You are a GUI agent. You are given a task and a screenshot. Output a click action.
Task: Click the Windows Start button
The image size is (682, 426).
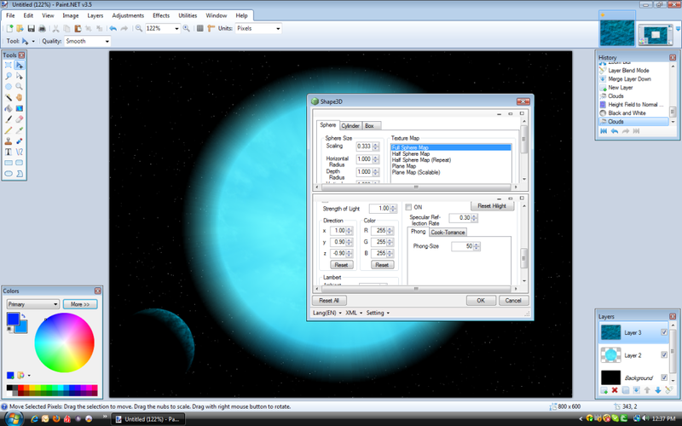14,418
